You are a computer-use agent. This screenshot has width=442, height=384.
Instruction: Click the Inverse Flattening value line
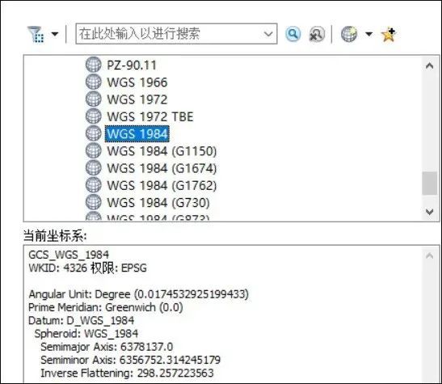click(x=127, y=373)
